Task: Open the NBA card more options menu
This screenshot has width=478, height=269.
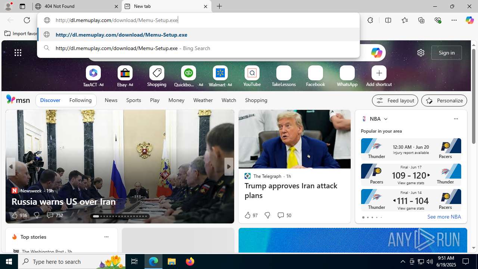Action: click(456, 119)
